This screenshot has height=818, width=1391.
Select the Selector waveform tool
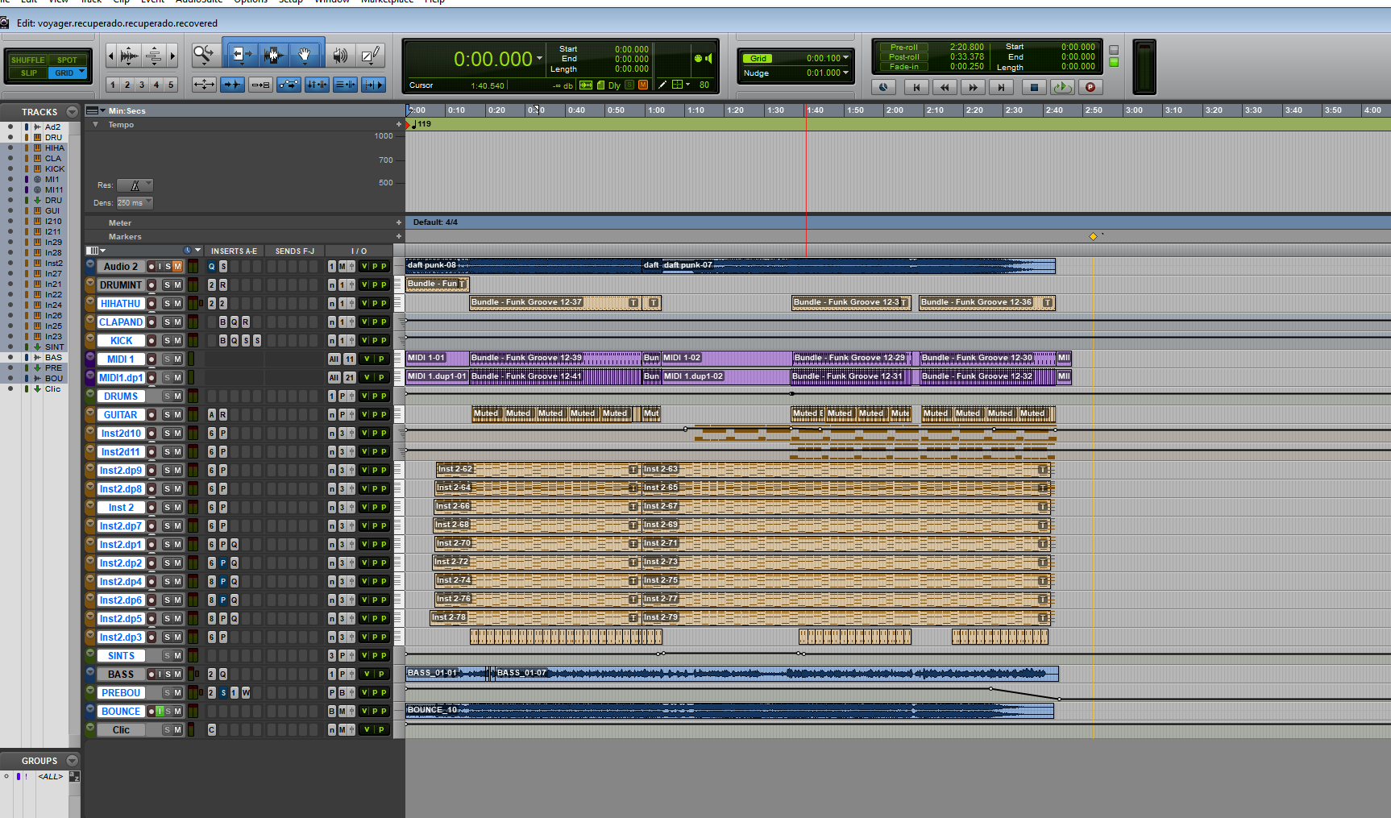pos(273,55)
